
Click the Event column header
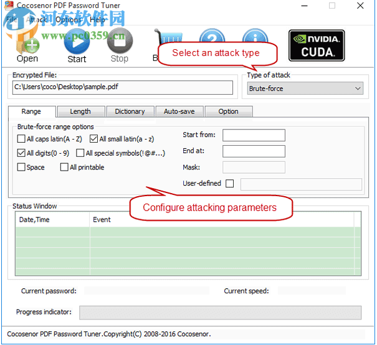222,220
